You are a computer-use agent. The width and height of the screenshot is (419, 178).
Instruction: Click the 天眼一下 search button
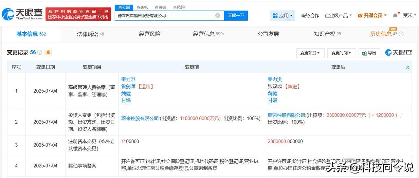pos(236,15)
